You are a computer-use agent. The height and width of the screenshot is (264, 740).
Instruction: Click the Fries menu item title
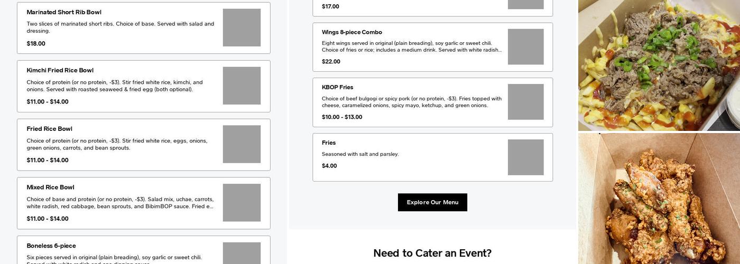pyautogui.click(x=329, y=143)
